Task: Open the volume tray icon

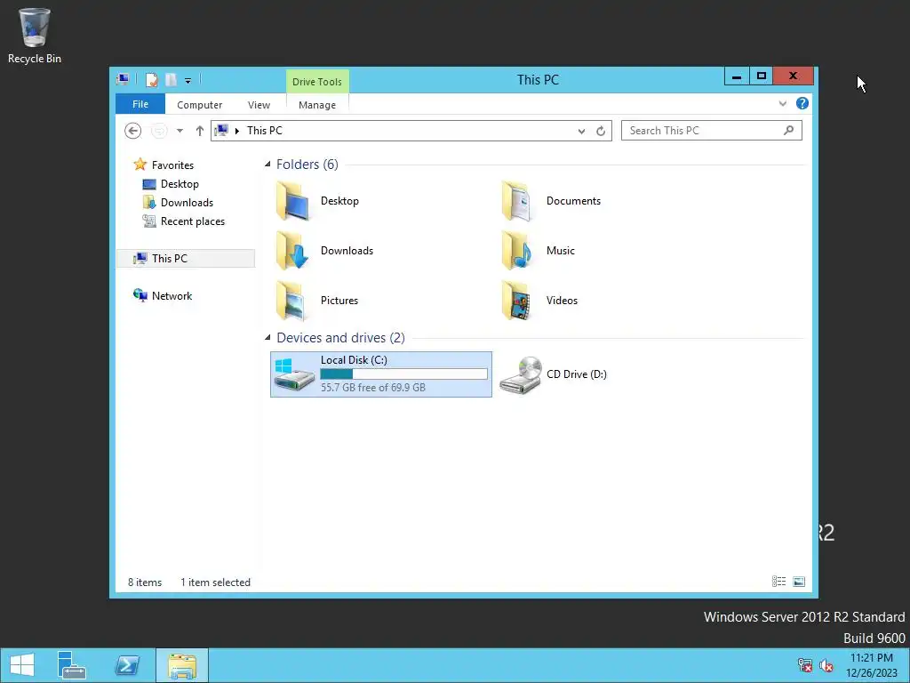Action: pyautogui.click(x=826, y=665)
